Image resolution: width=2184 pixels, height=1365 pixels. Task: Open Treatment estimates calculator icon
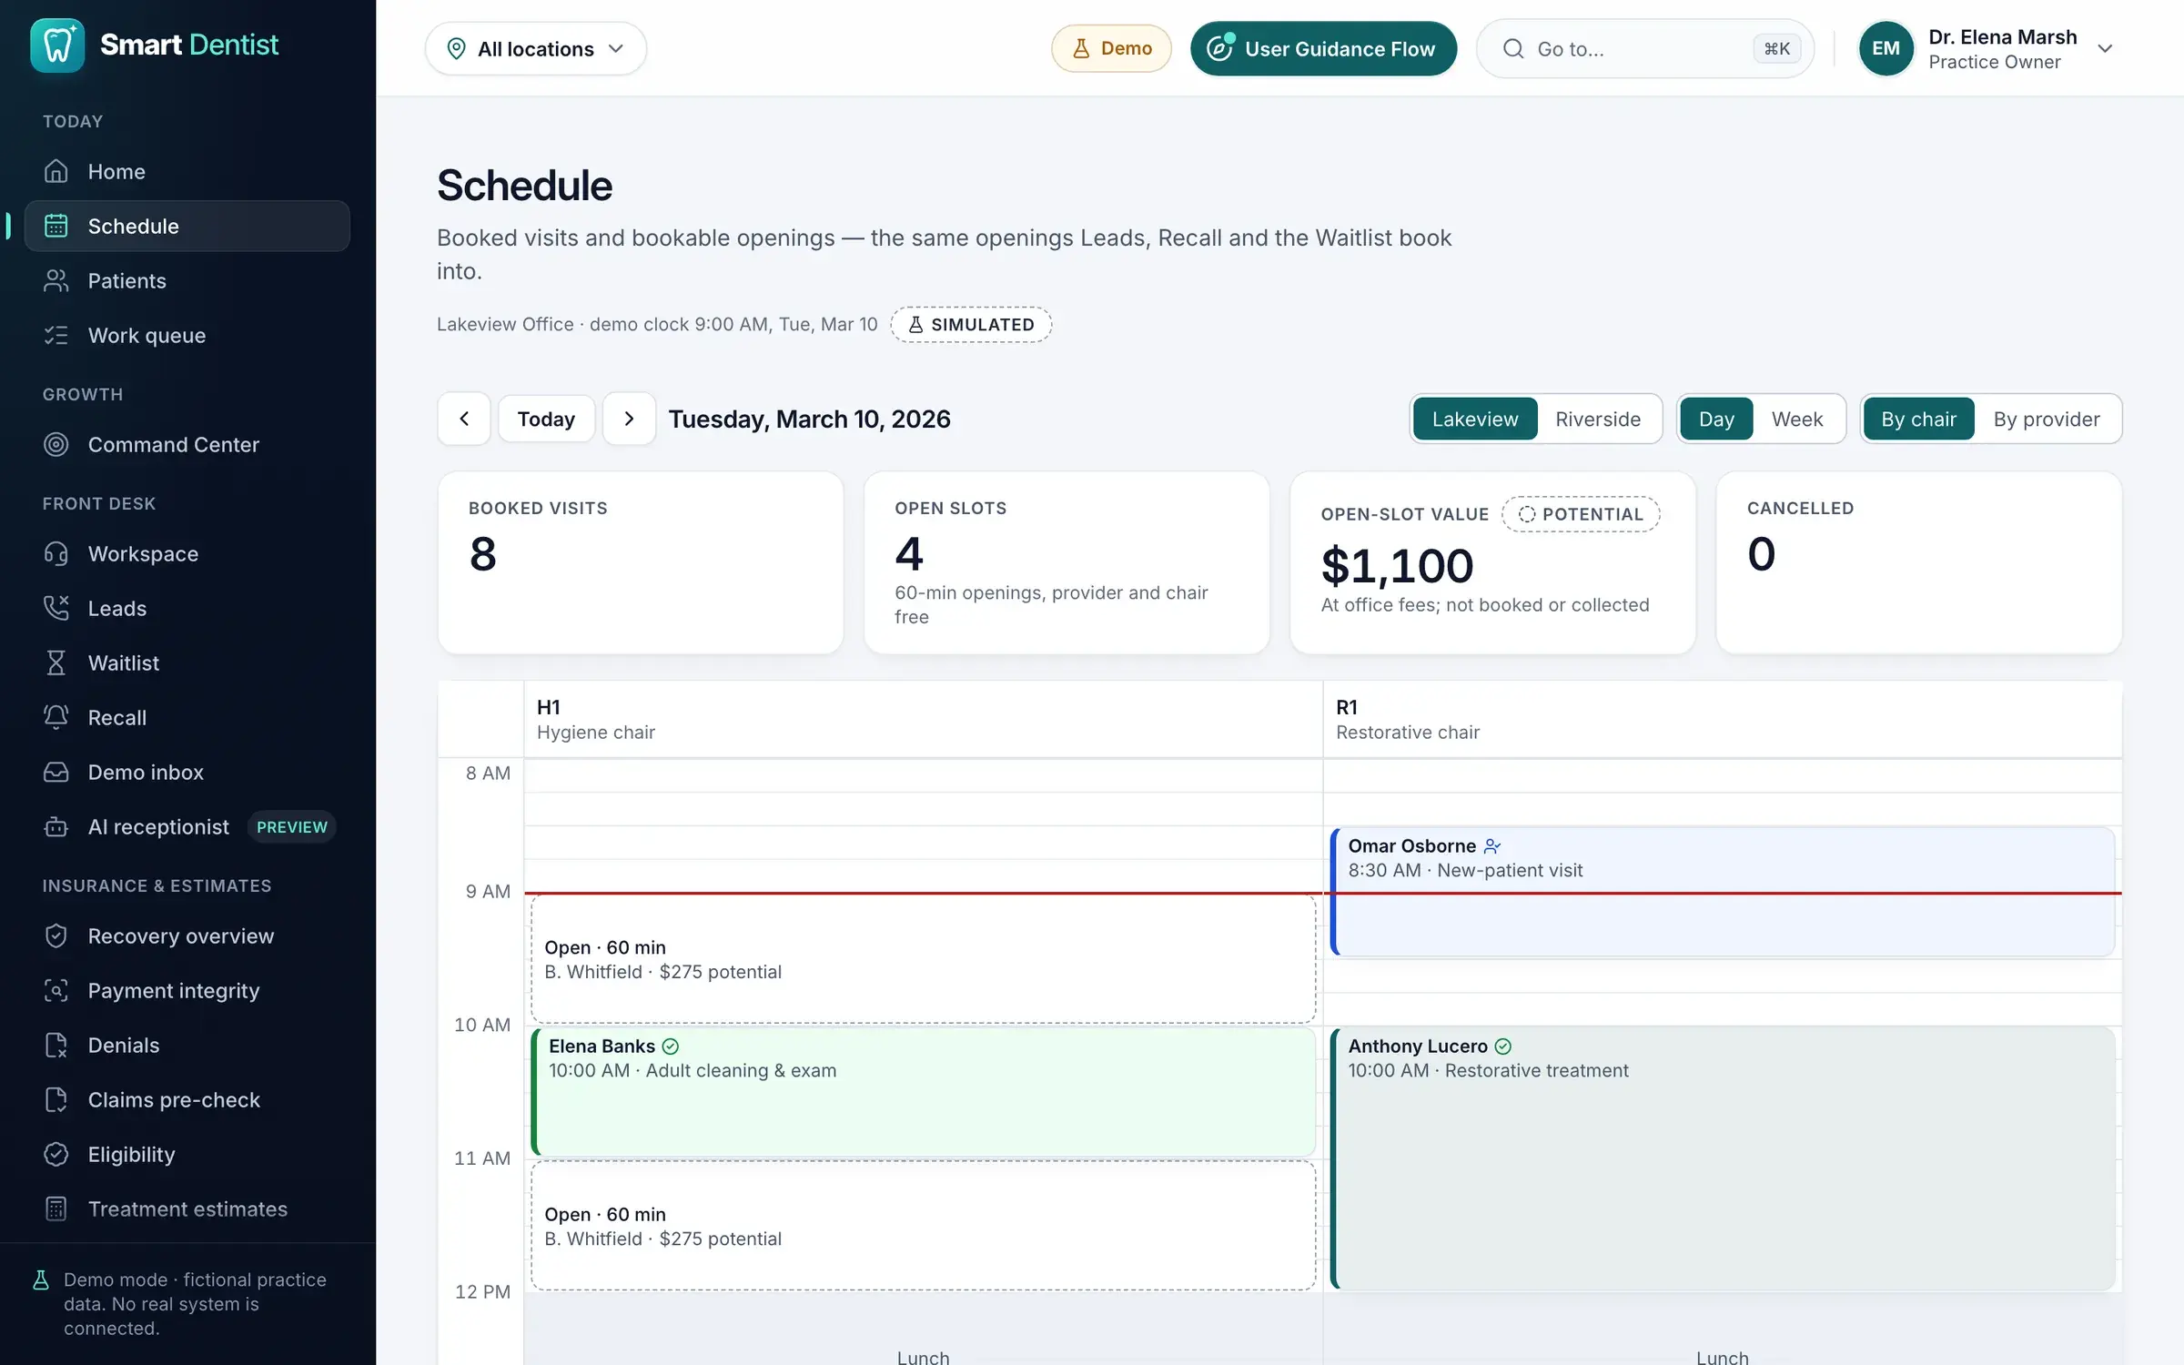click(x=56, y=1208)
